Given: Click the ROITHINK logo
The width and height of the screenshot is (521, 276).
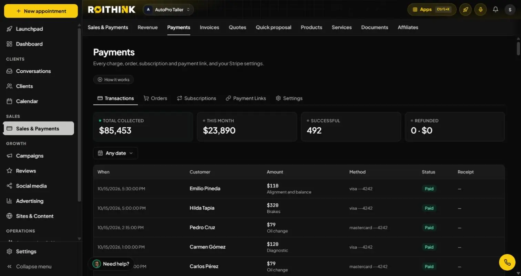Looking at the screenshot, I should pos(112,10).
